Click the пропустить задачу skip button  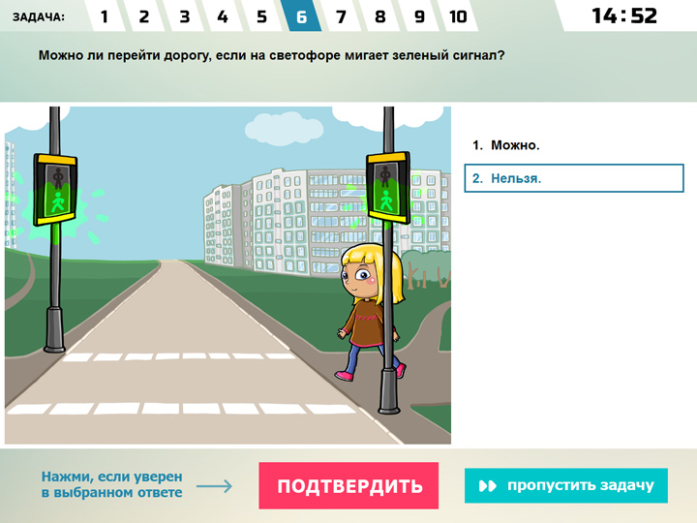pos(566,485)
